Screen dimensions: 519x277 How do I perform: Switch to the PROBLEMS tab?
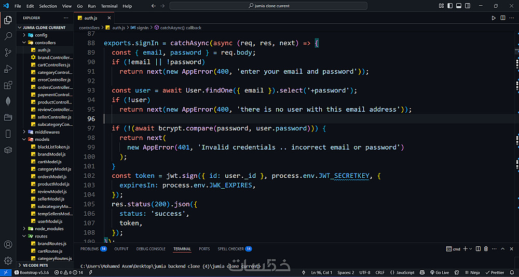tap(93, 249)
